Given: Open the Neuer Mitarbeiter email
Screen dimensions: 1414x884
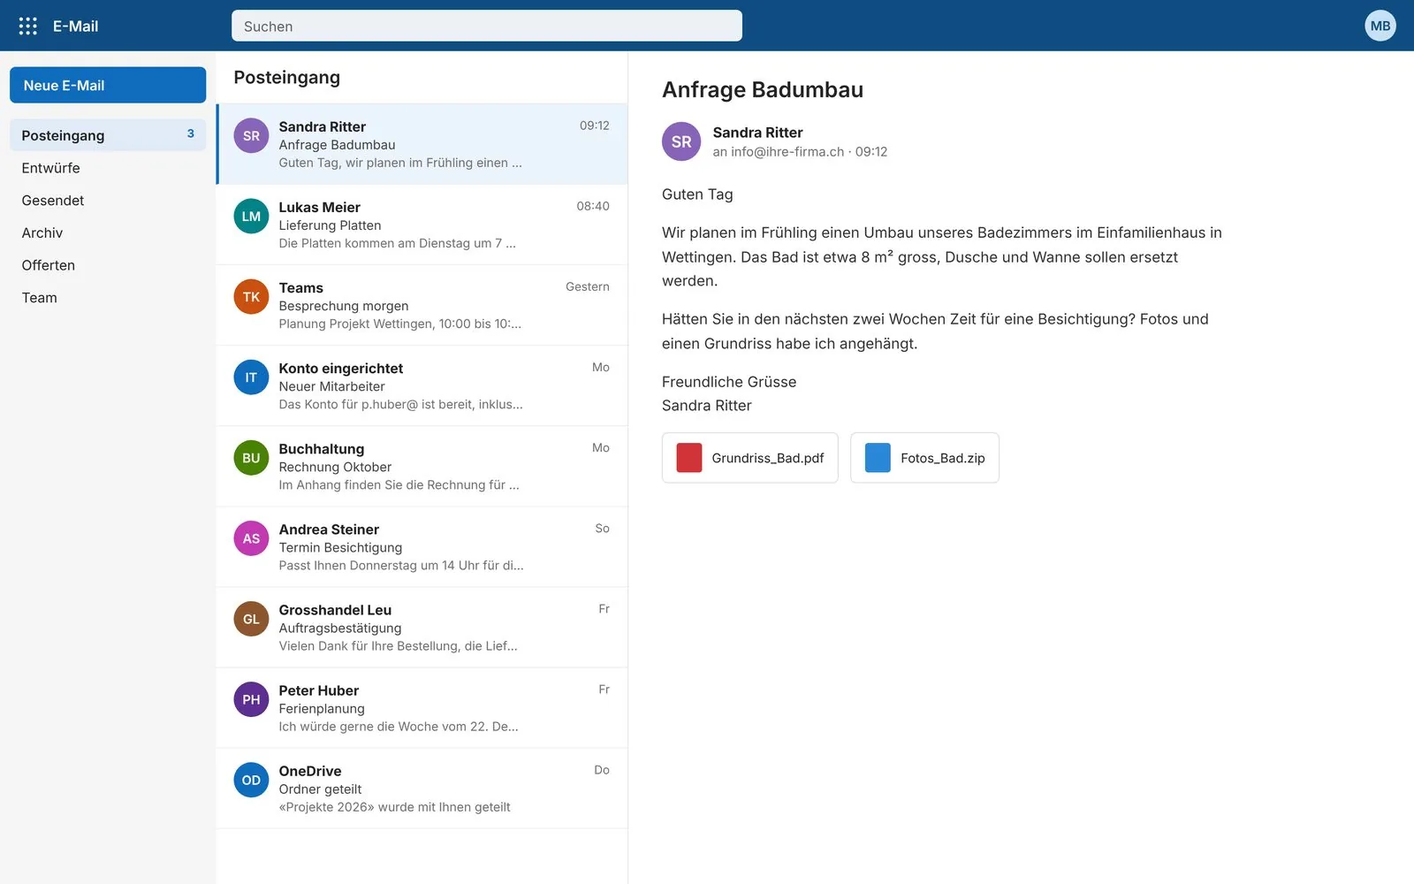Looking at the screenshot, I should pos(422,385).
